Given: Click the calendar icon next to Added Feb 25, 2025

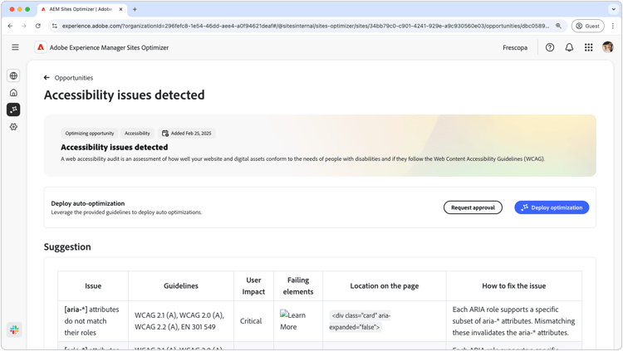Looking at the screenshot, I should [165, 134].
